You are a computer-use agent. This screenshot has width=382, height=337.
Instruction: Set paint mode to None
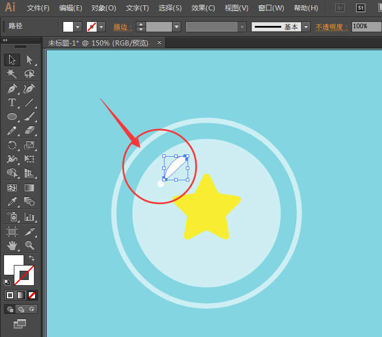(x=32, y=296)
